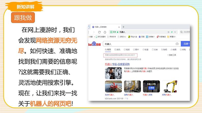Open the 搜索工具 filter expander
Image resolution: width=202 pixels, height=113 pixels.
172,55
